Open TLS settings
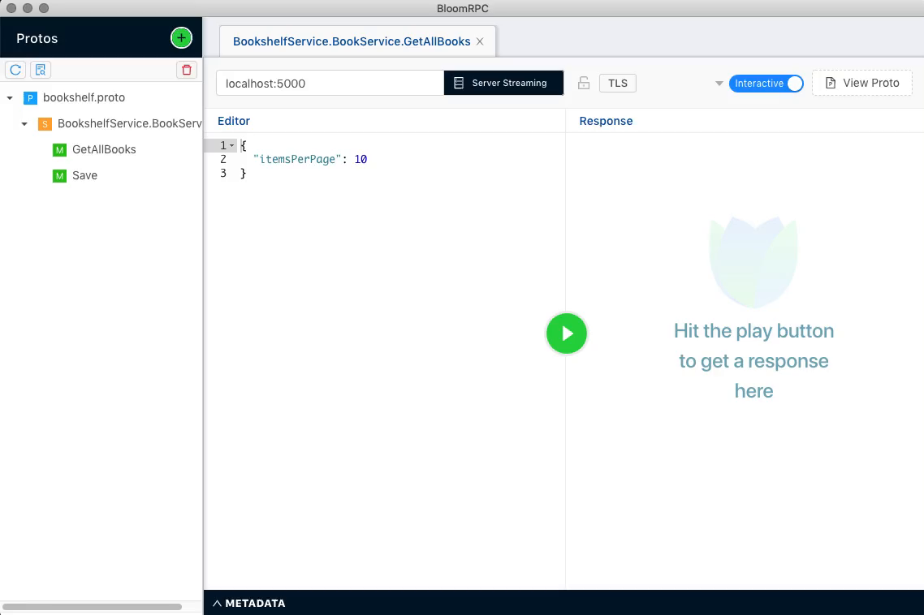 [x=618, y=83]
